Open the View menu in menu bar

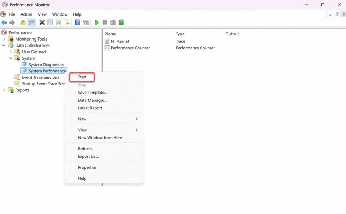(42, 14)
